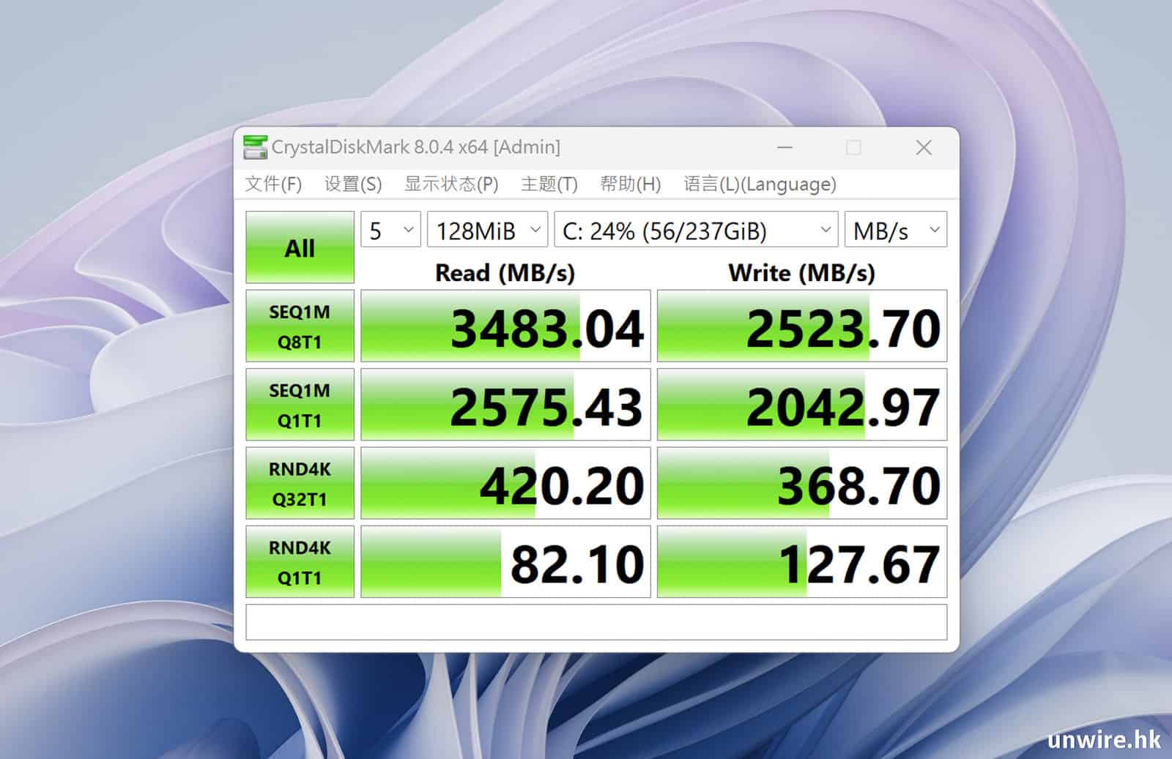Click the RND4K Q1T1 write result 127.67

pyautogui.click(x=802, y=562)
